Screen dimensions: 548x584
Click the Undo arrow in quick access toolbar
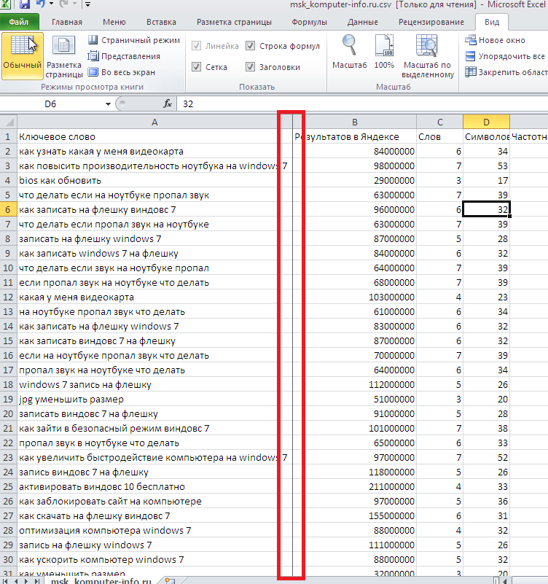tap(40, 4)
